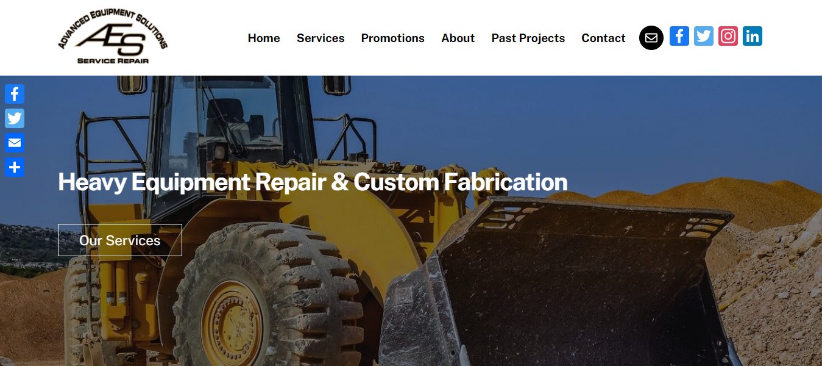Click the Heavy Equipment Repair headline text
Screen dimensions: 822x366
[x=313, y=182]
